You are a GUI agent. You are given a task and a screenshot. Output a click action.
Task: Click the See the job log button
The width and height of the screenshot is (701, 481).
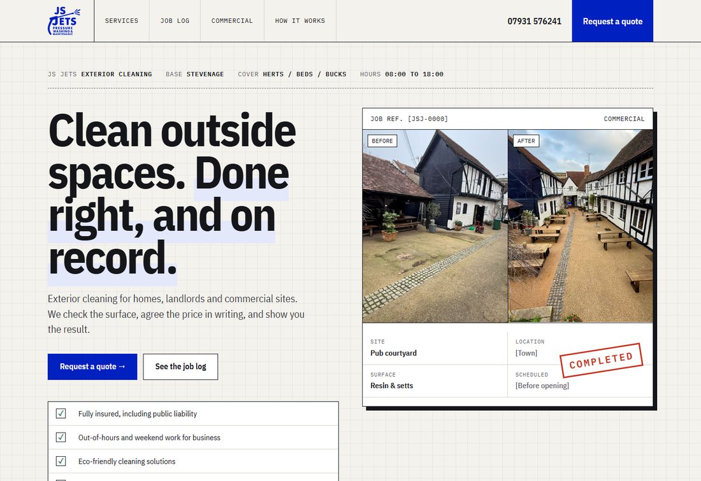(x=180, y=366)
